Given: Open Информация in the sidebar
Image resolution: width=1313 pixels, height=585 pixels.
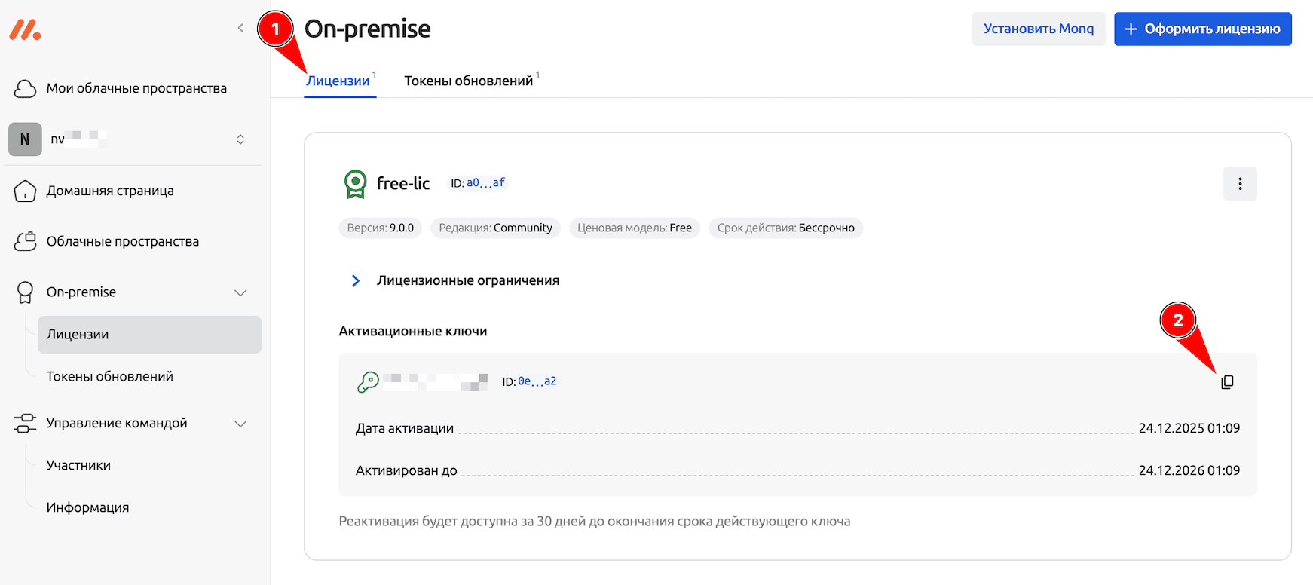Looking at the screenshot, I should coord(87,508).
